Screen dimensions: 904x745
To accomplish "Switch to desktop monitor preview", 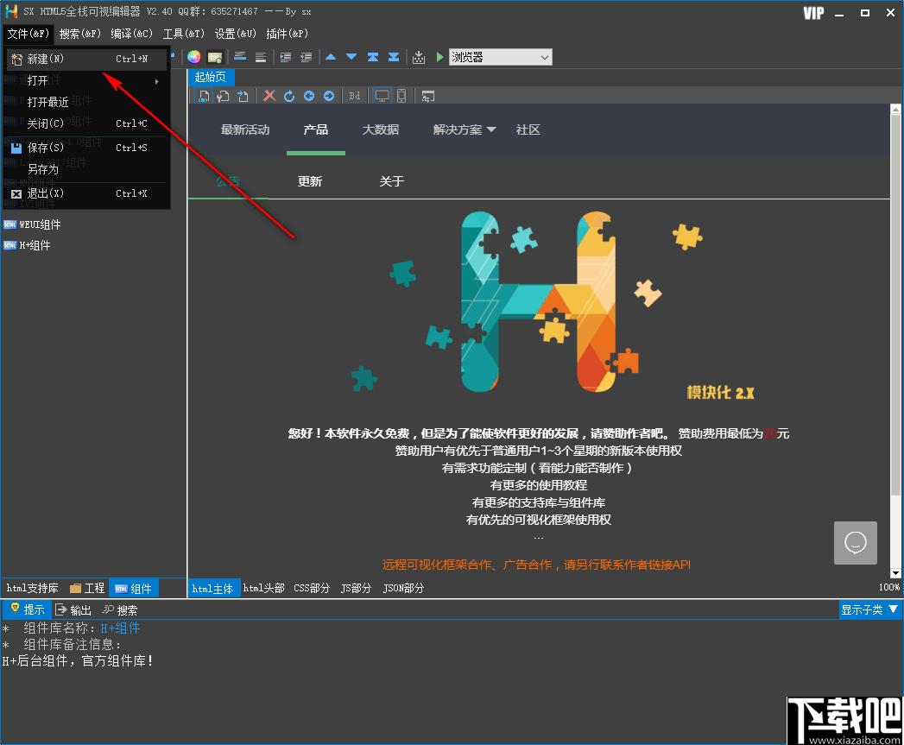I will click(382, 96).
